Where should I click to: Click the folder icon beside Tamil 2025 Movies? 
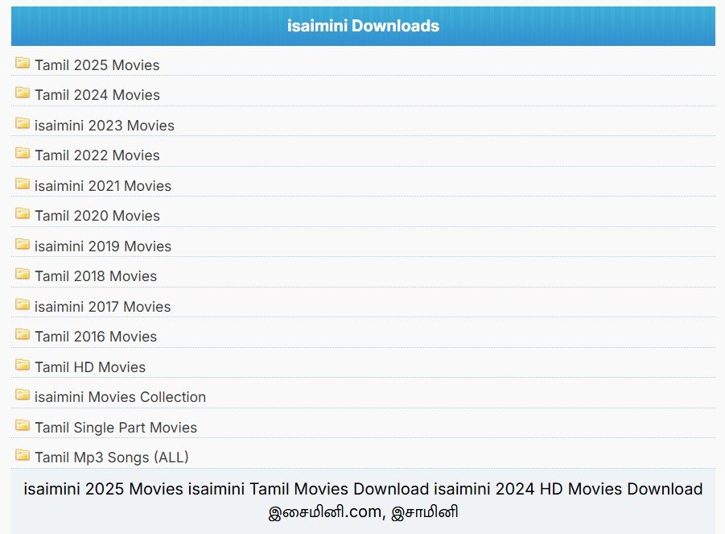pyautogui.click(x=23, y=63)
